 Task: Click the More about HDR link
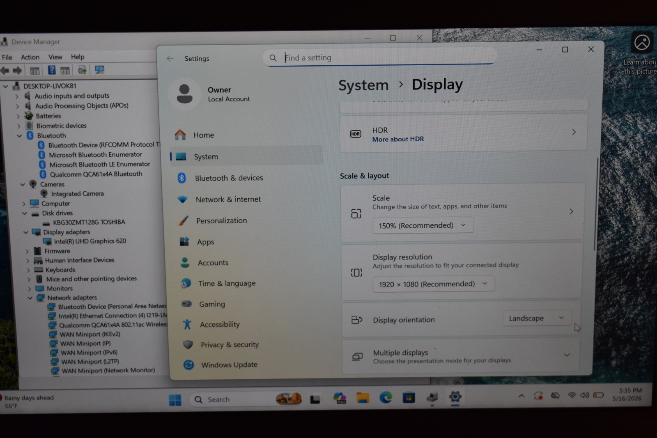398,139
